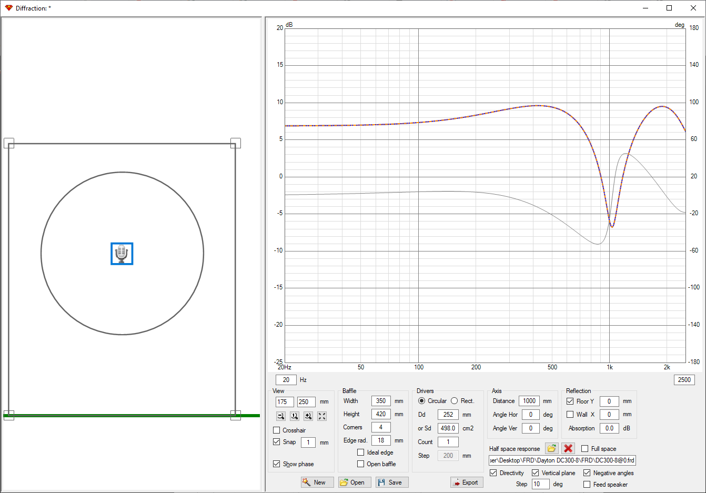
Task: Enable the Feed speaker checkbox
Action: (587, 485)
